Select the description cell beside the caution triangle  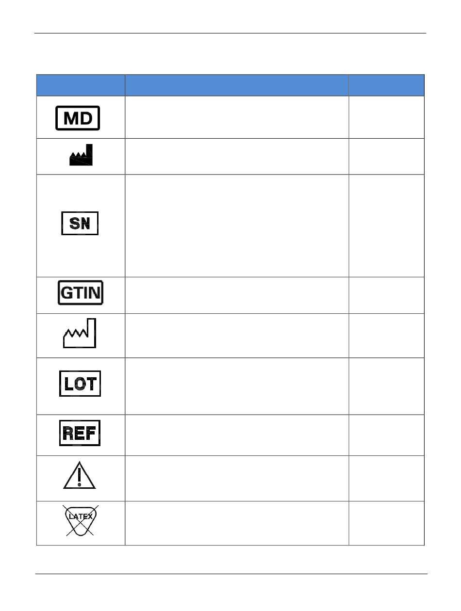[237, 478]
